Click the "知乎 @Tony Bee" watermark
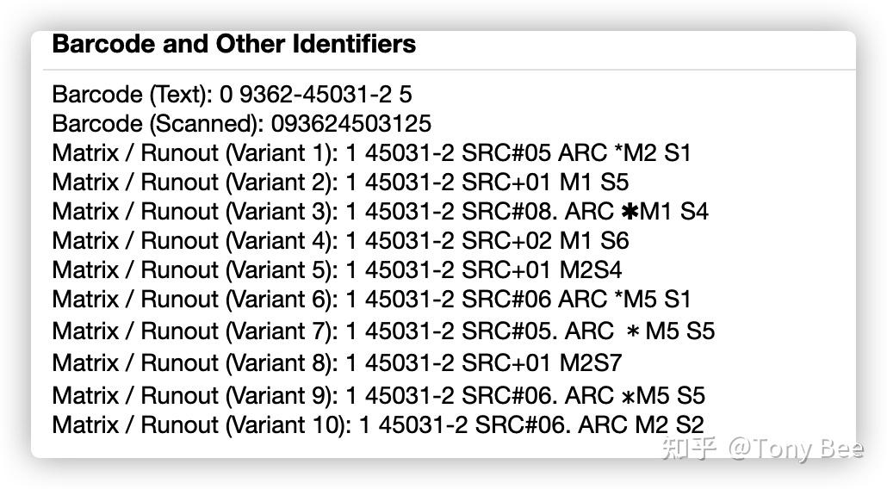Image resolution: width=887 pixels, height=489 pixels. 760,449
